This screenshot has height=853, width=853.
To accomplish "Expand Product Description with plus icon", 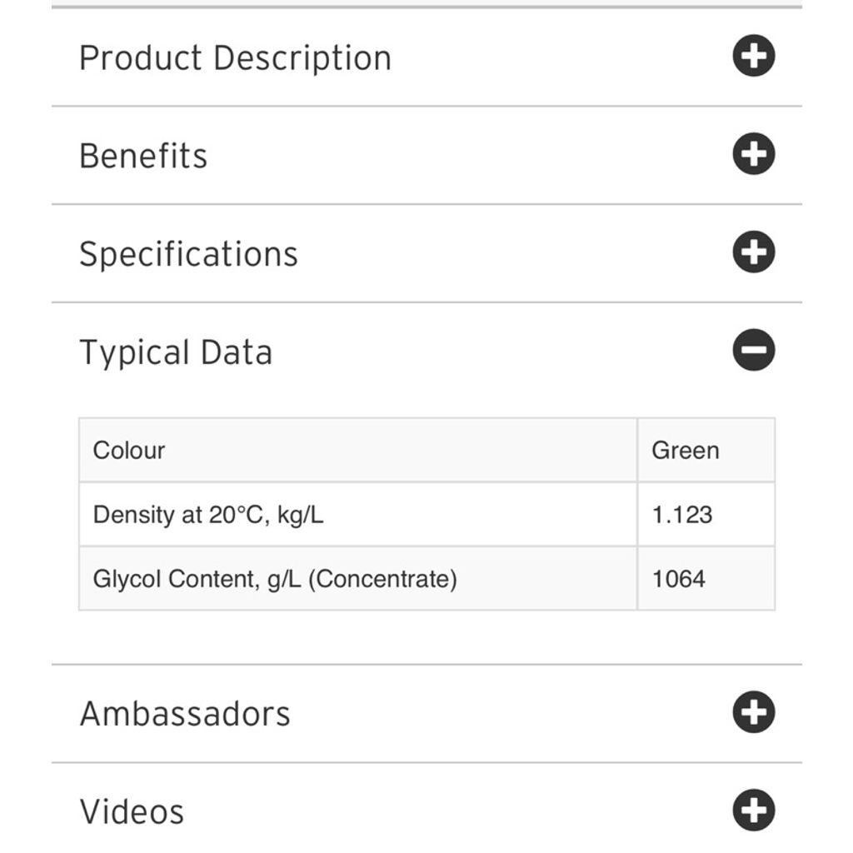I will pos(753,56).
